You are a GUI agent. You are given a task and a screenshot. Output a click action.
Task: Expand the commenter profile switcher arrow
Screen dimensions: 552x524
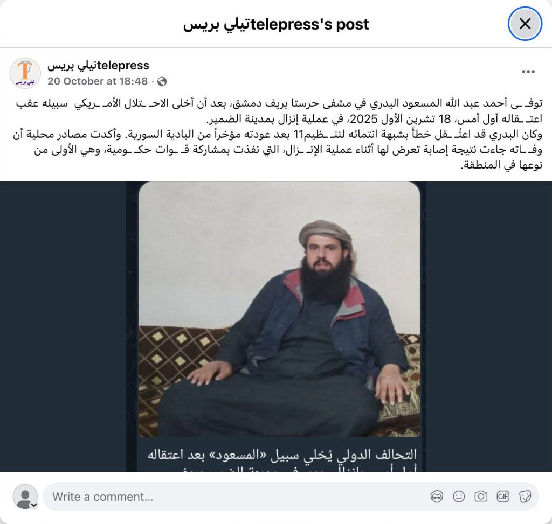click(34, 505)
